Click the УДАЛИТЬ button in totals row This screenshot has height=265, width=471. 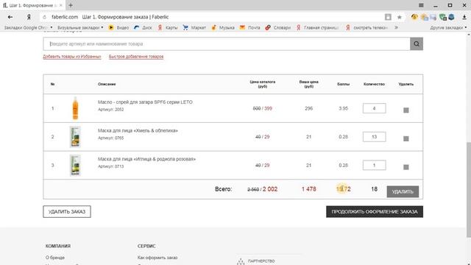403,191
